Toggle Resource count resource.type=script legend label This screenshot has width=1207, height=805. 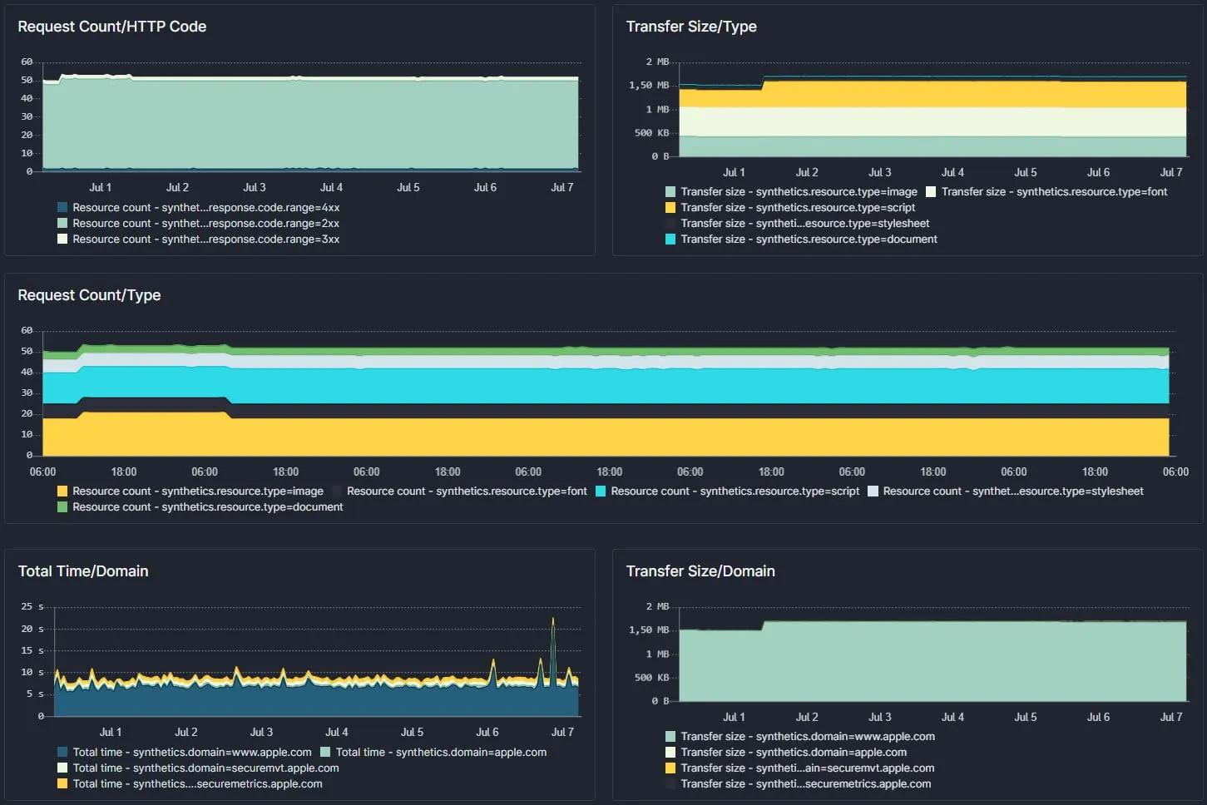[735, 491]
